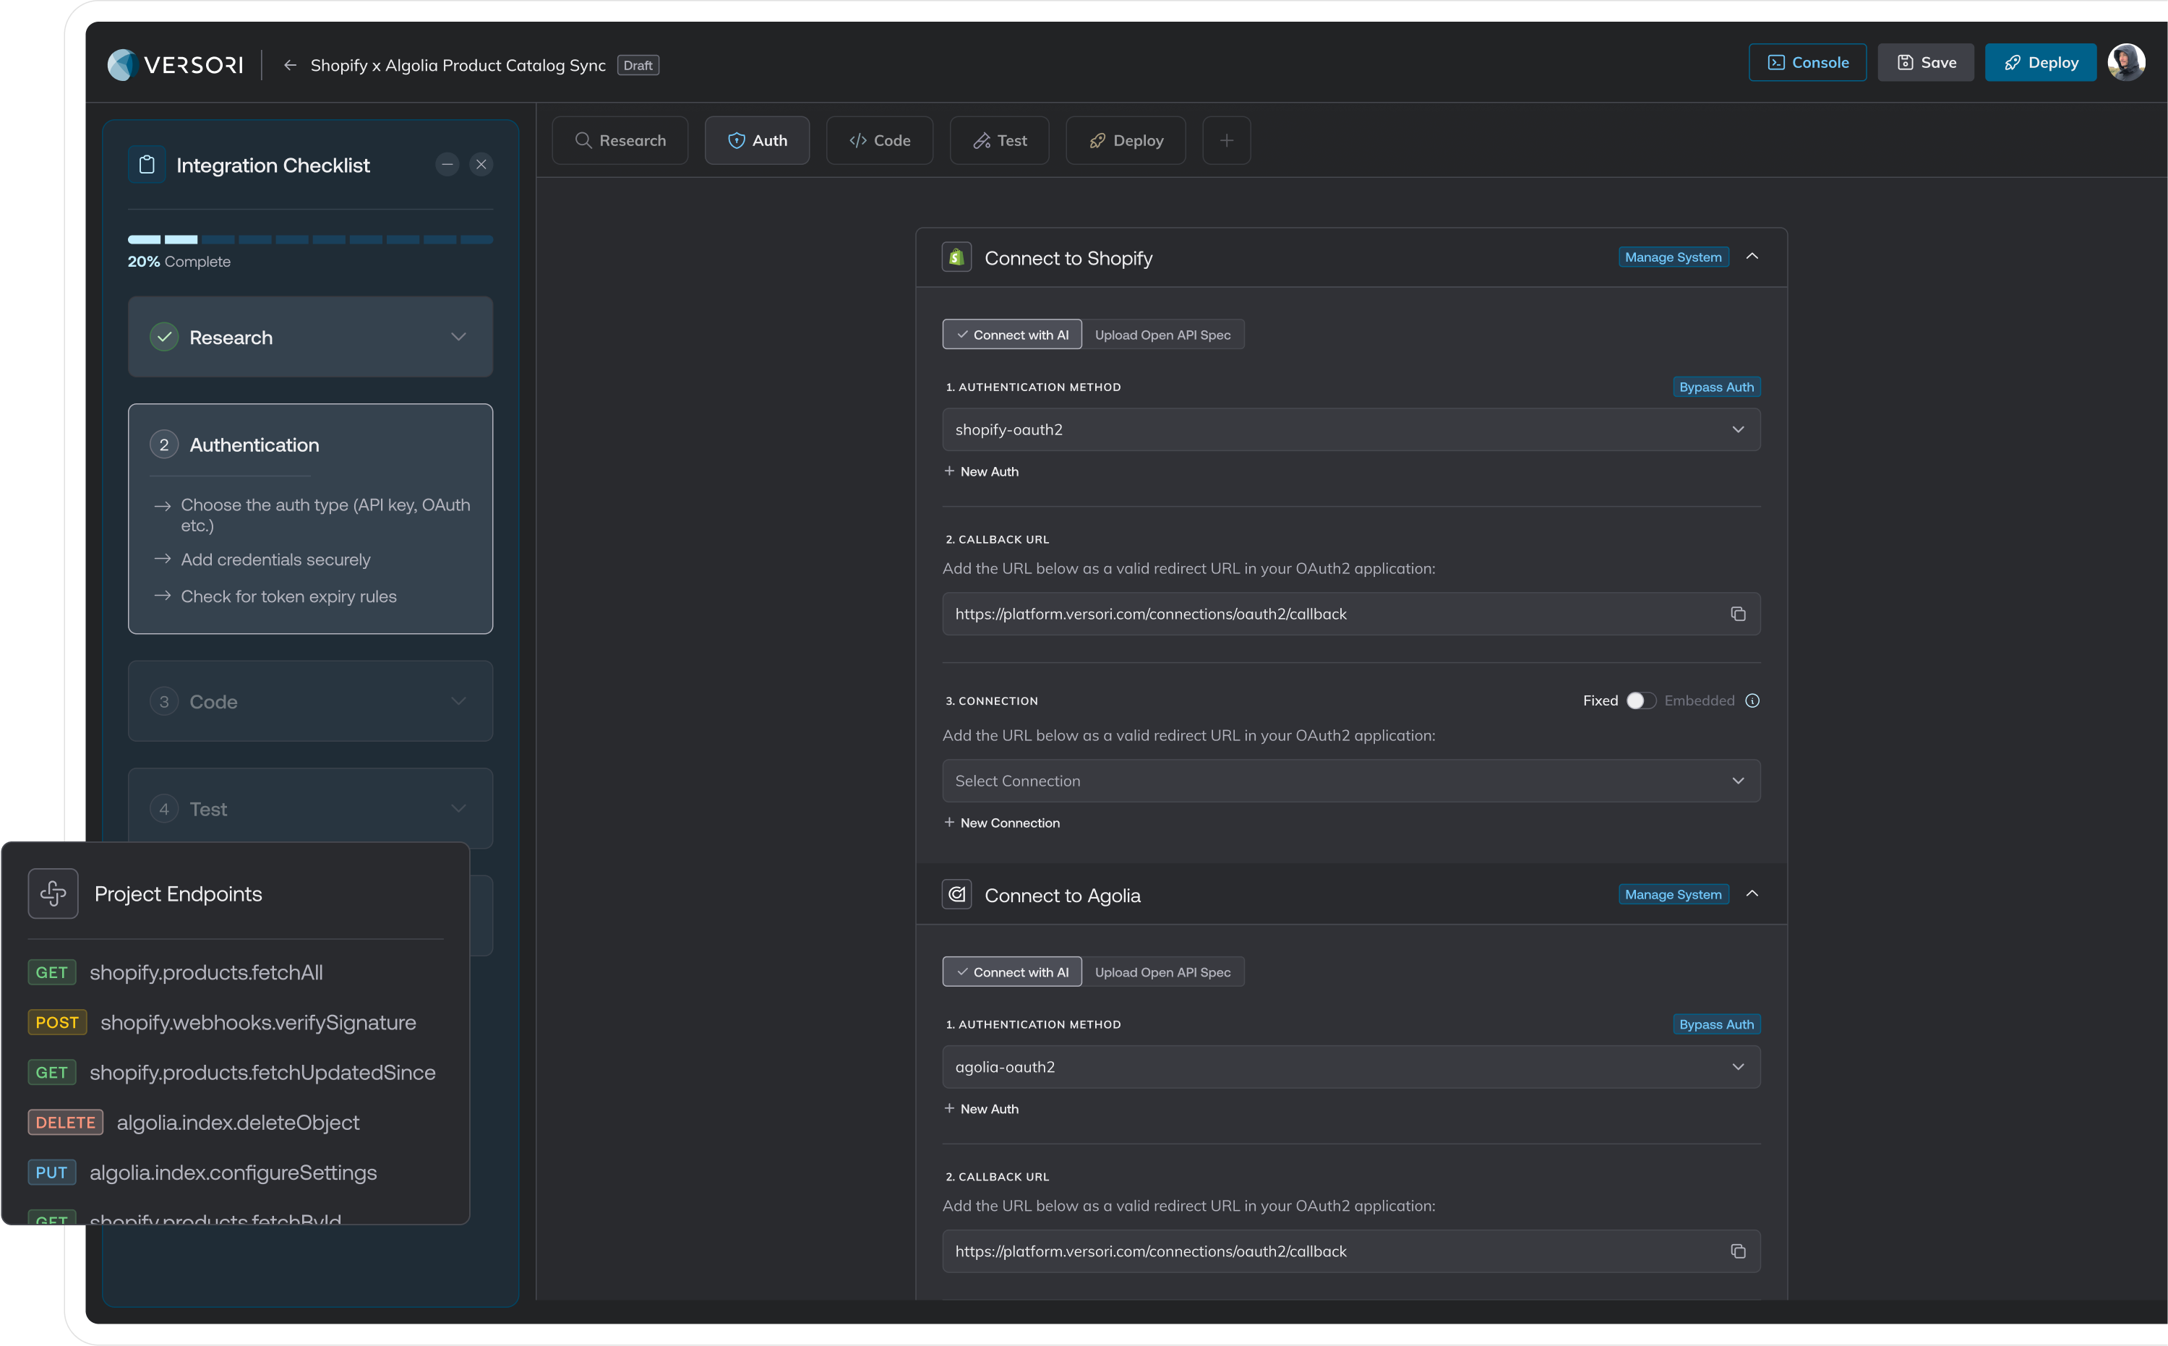Switch to the Research tab
This screenshot has width=2168, height=1346.
(x=620, y=140)
